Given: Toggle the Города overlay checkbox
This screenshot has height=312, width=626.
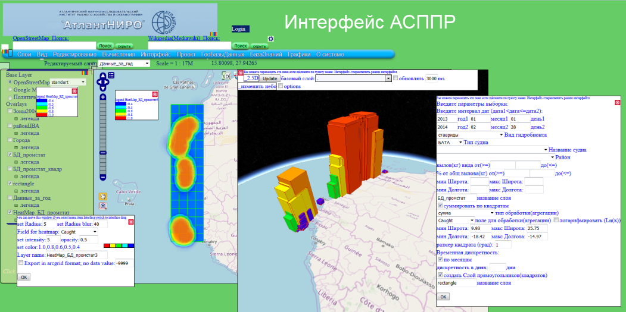Looking at the screenshot, I should click(x=10, y=140).
